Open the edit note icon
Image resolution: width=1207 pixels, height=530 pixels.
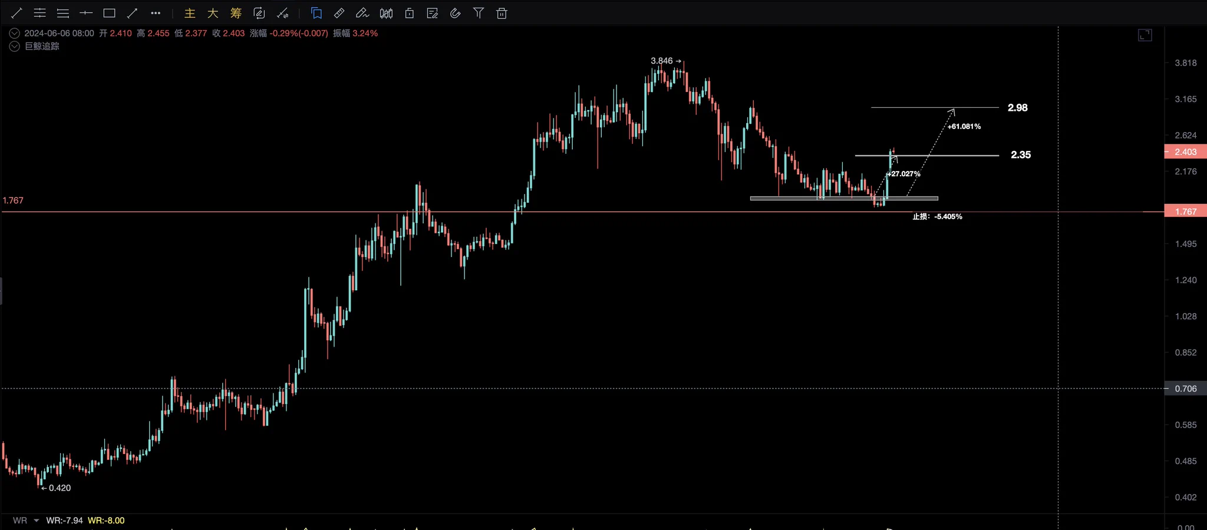[432, 13]
